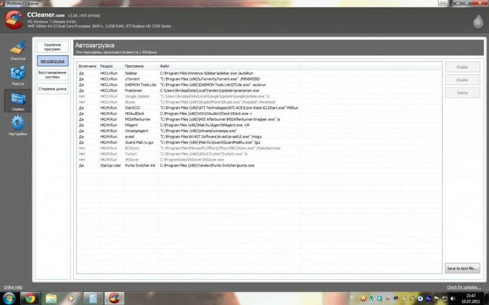489x305 pixels.
Task: Switch to Удаление программ tab
Action: [52, 47]
